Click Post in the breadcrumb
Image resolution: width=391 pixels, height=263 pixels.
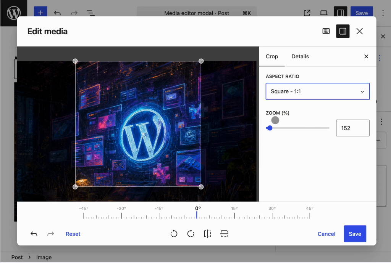pyautogui.click(x=17, y=257)
